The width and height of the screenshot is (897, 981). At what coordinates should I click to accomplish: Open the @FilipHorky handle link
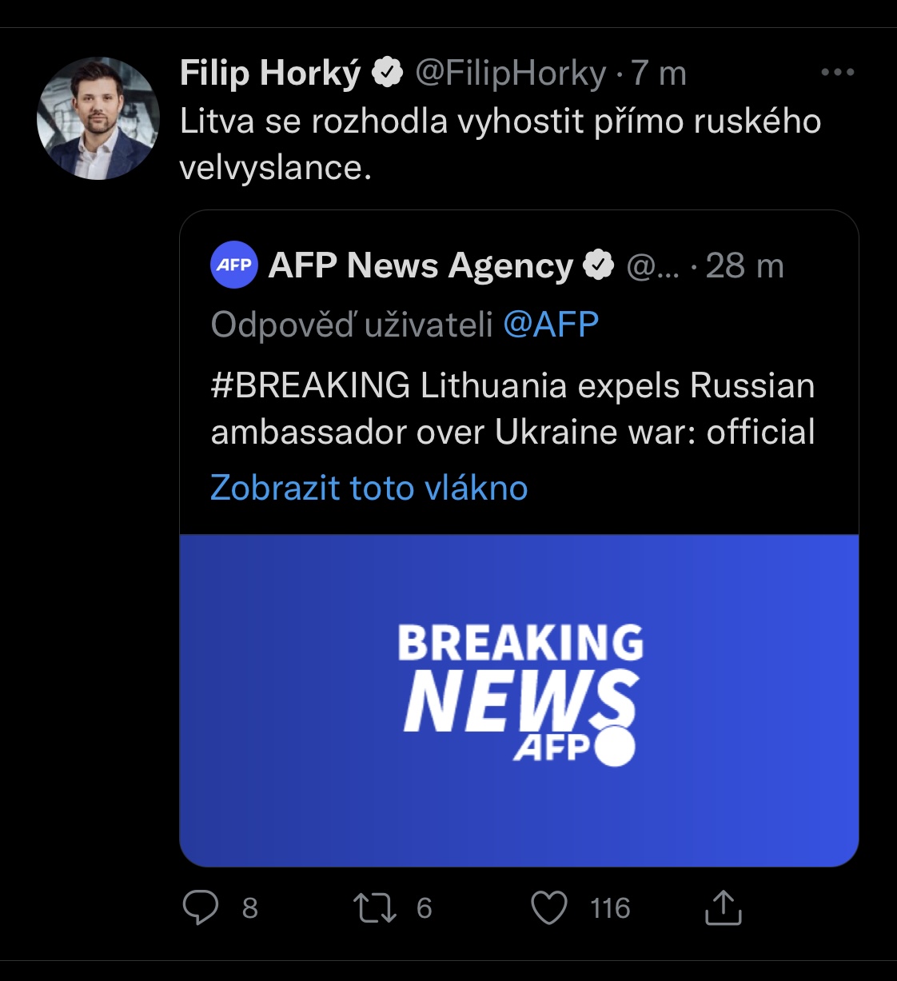click(x=510, y=74)
